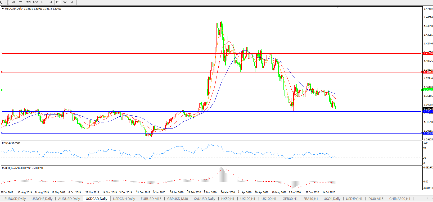This screenshot has width=433, height=202.
Task: Select the red 1.41060 horizontal line handle
Action: click(2, 53)
